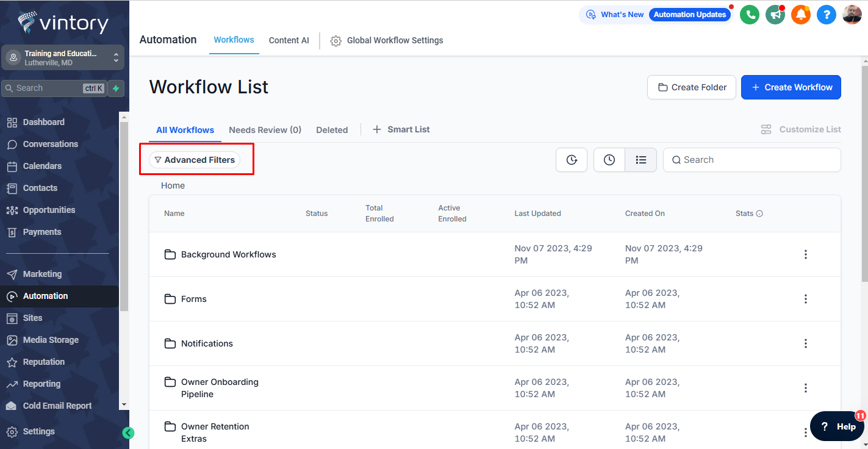Image resolution: width=868 pixels, height=449 pixels.
Task: Click the workflow Search input
Action: coord(751,160)
